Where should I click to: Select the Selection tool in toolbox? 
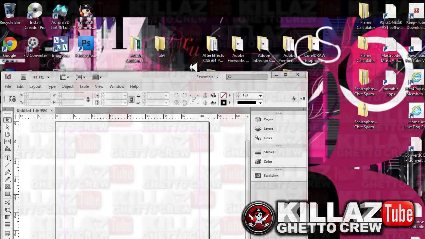coord(7,120)
